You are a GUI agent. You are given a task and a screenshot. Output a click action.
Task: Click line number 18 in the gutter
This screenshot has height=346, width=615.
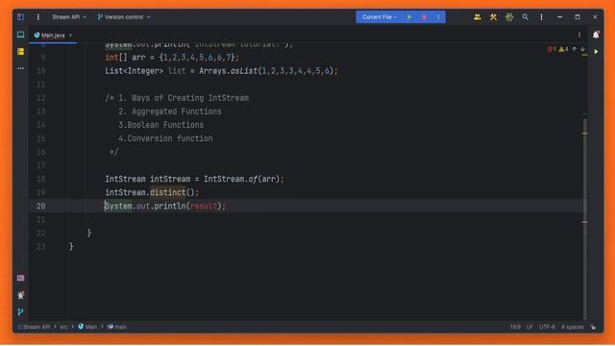[x=40, y=179]
